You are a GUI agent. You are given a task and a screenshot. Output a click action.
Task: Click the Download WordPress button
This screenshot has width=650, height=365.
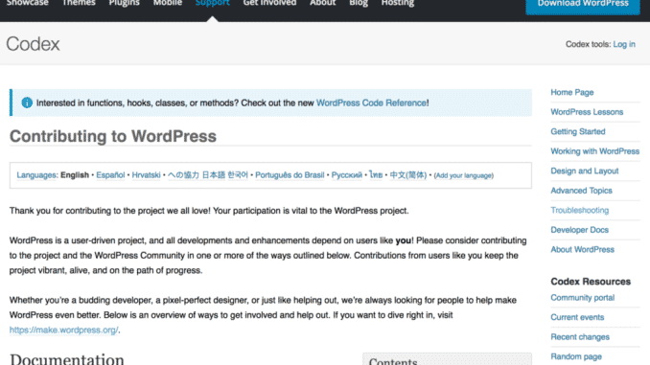pyautogui.click(x=583, y=6)
